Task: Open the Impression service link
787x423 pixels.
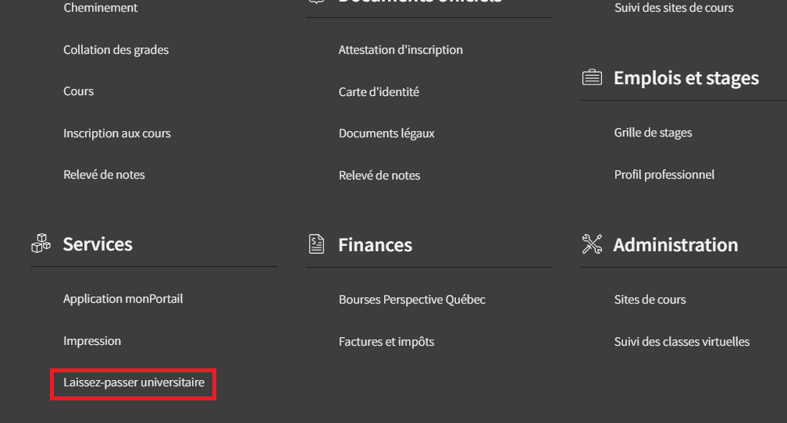Action: click(92, 341)
